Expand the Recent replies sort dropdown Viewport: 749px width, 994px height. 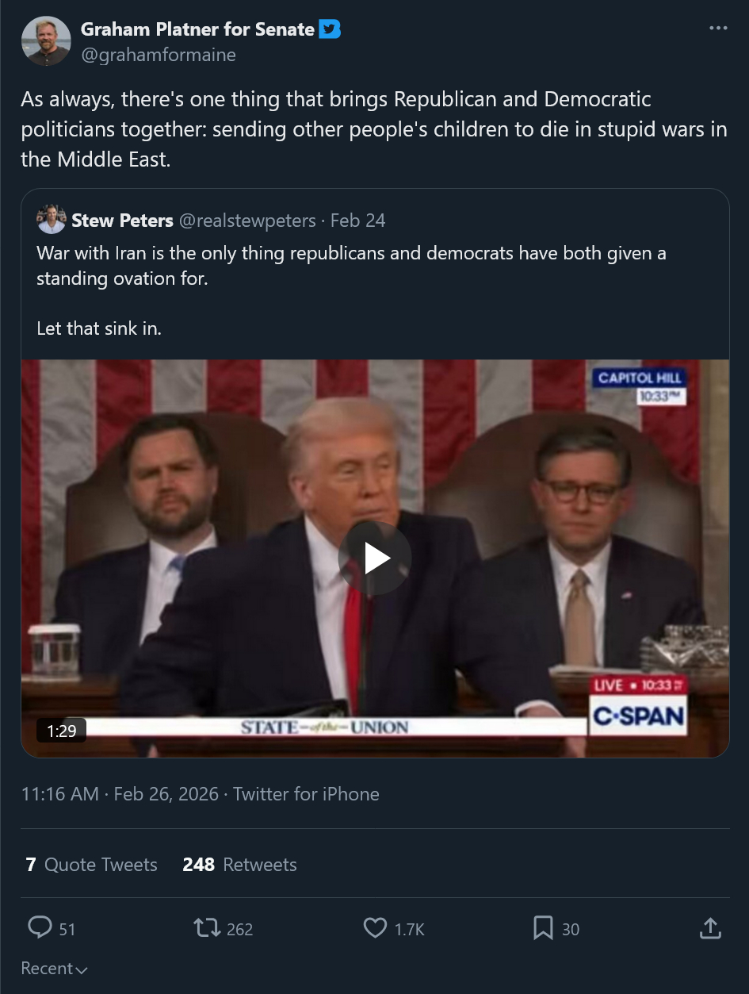coord(54,969)
